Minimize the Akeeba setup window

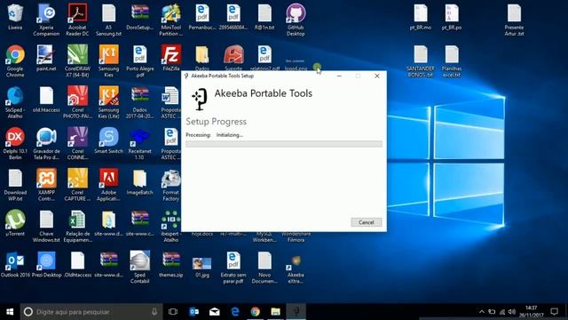pyautogui.click(x=339, y=76)
